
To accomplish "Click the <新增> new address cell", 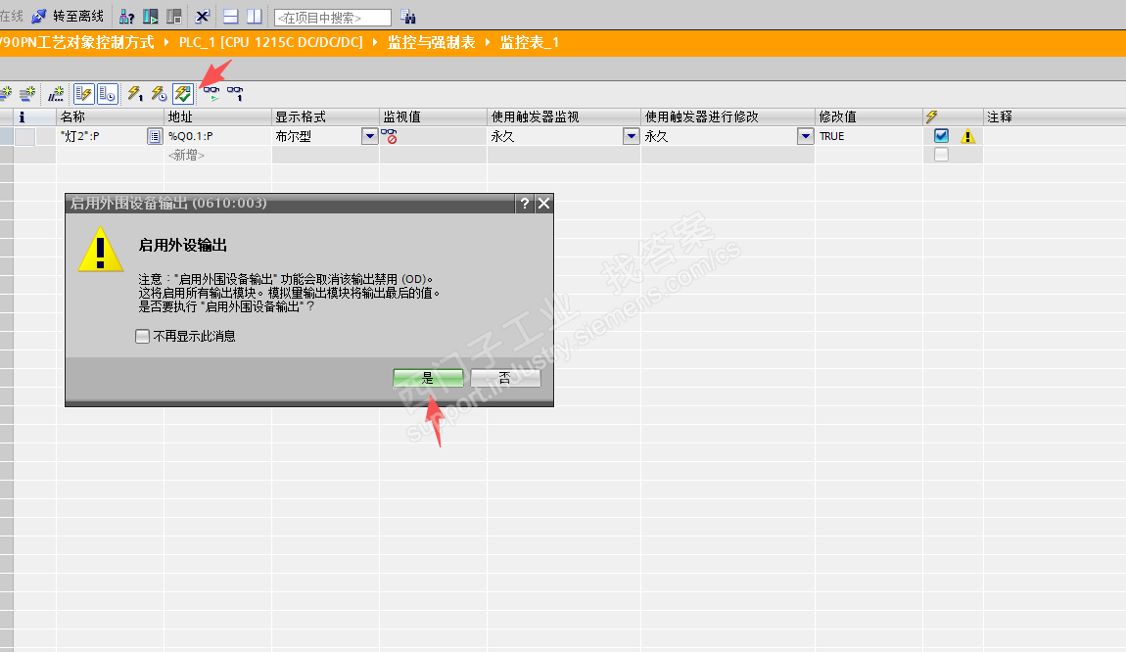I will pos(218,155).
